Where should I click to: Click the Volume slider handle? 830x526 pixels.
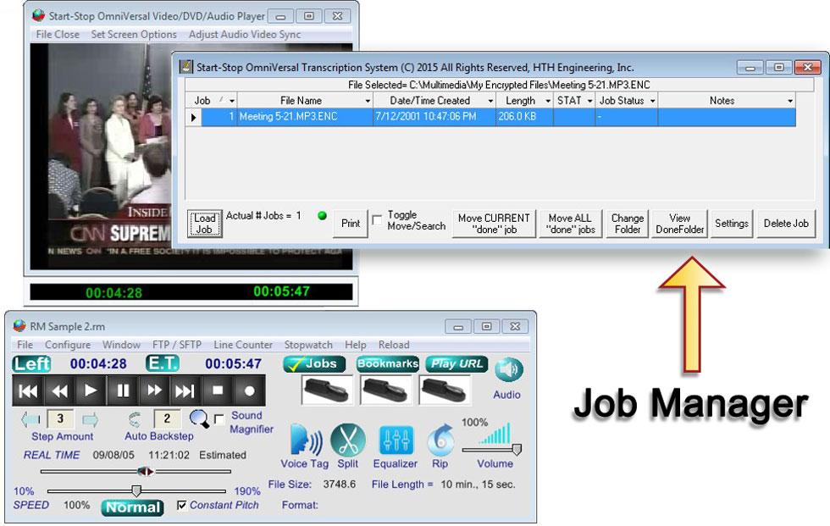coord(517,450)
